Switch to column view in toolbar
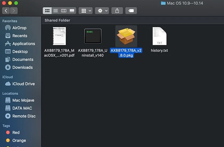Viewport: 224px width, 147px height. [x=63, y=11]
